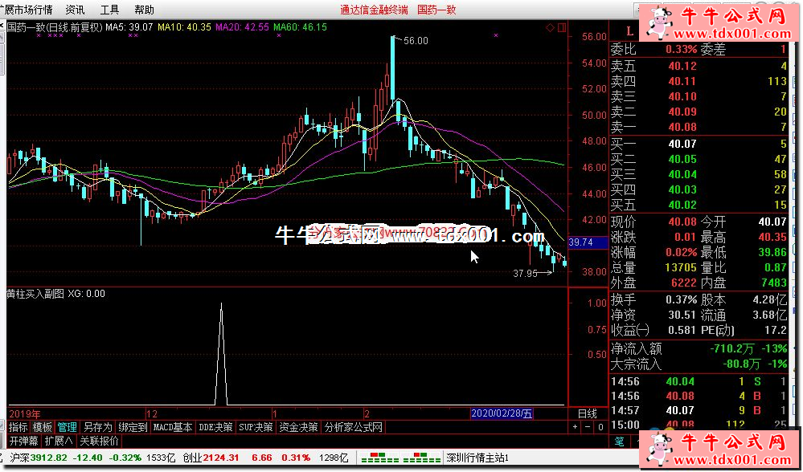
Task: Click the 内盘 value 7483
Action: coord(772,283)
